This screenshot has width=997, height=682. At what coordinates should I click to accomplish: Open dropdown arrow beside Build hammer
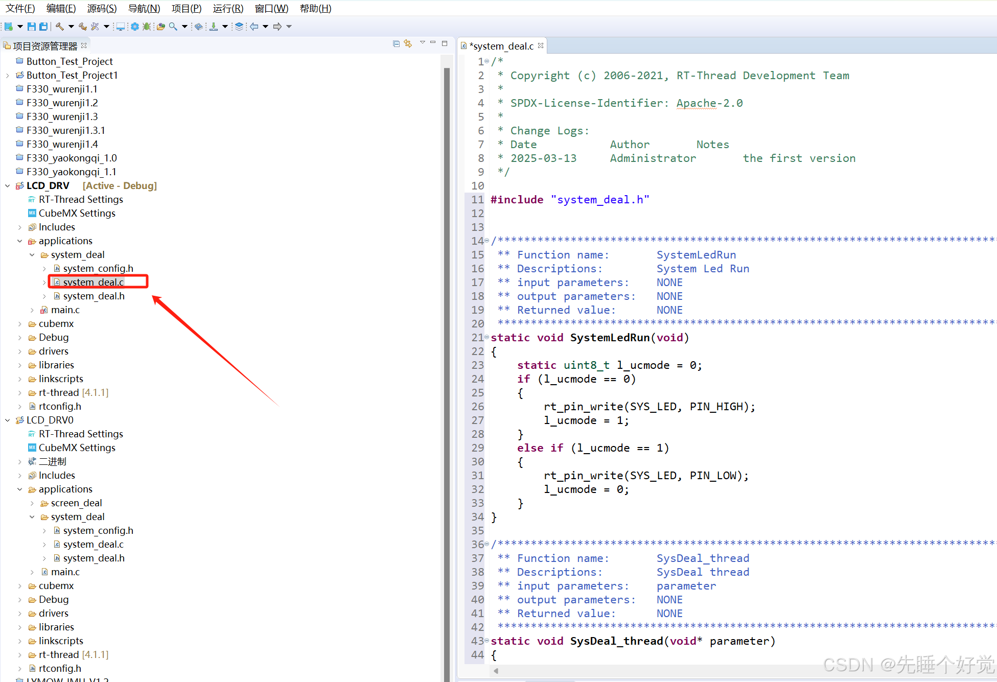71,27
